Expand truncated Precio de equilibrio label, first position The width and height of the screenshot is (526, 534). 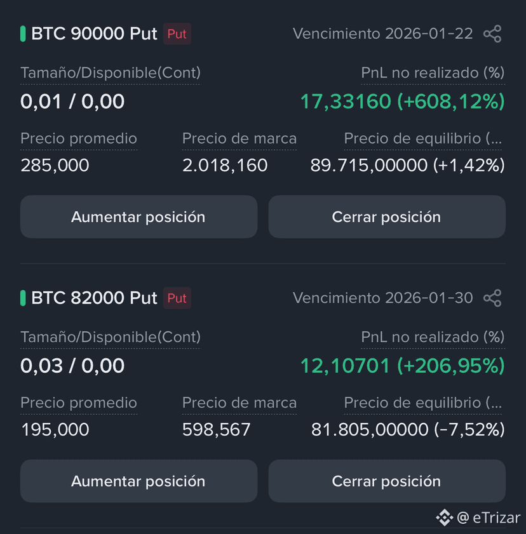click(x=423, y=138)
